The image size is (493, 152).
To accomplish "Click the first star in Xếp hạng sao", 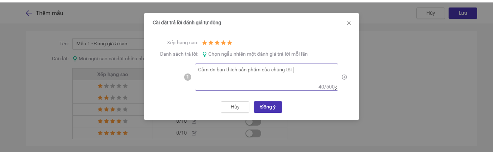I will (x=205, y=43).
